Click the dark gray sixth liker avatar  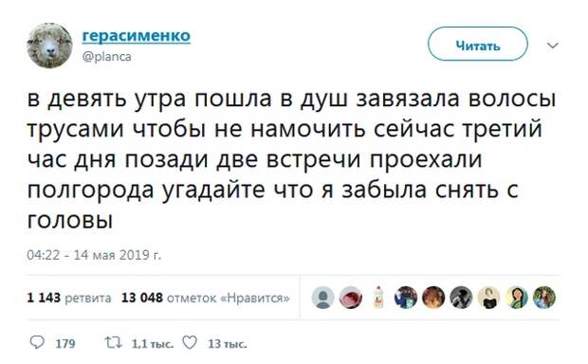coord(461,298)
